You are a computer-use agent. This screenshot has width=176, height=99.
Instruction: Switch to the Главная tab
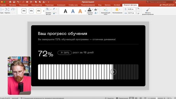[3, 5]
